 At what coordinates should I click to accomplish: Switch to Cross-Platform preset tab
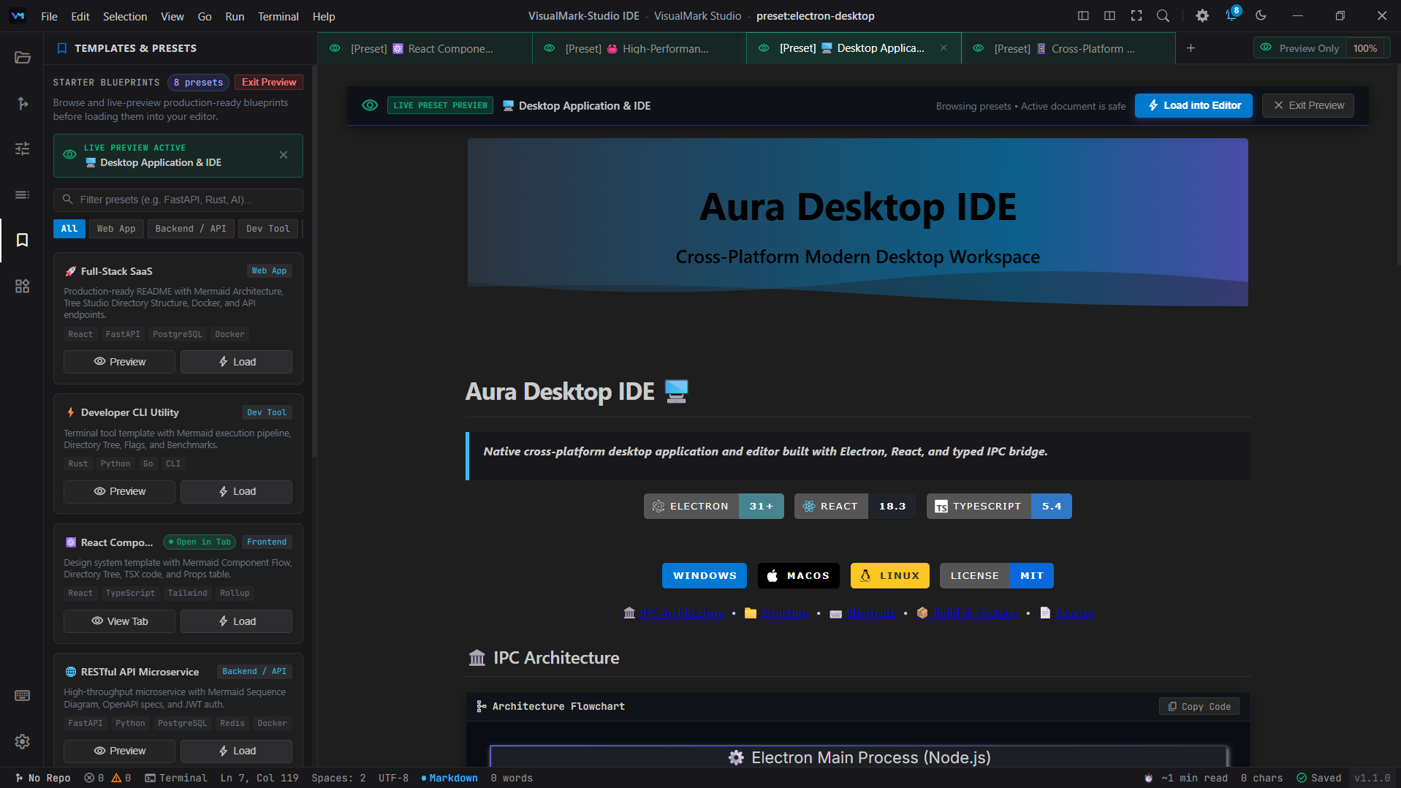point(1068,48)
